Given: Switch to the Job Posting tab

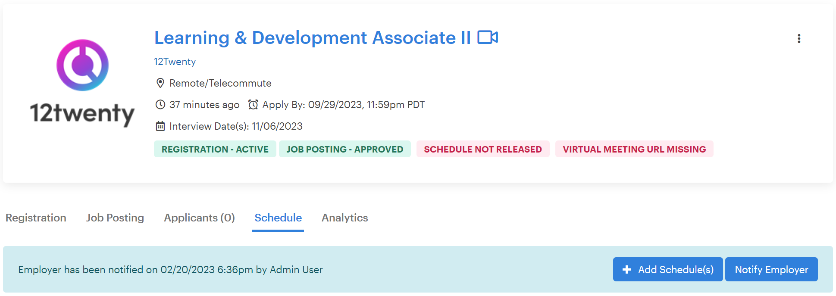Looking at the screenshot, I should (115, 218).
